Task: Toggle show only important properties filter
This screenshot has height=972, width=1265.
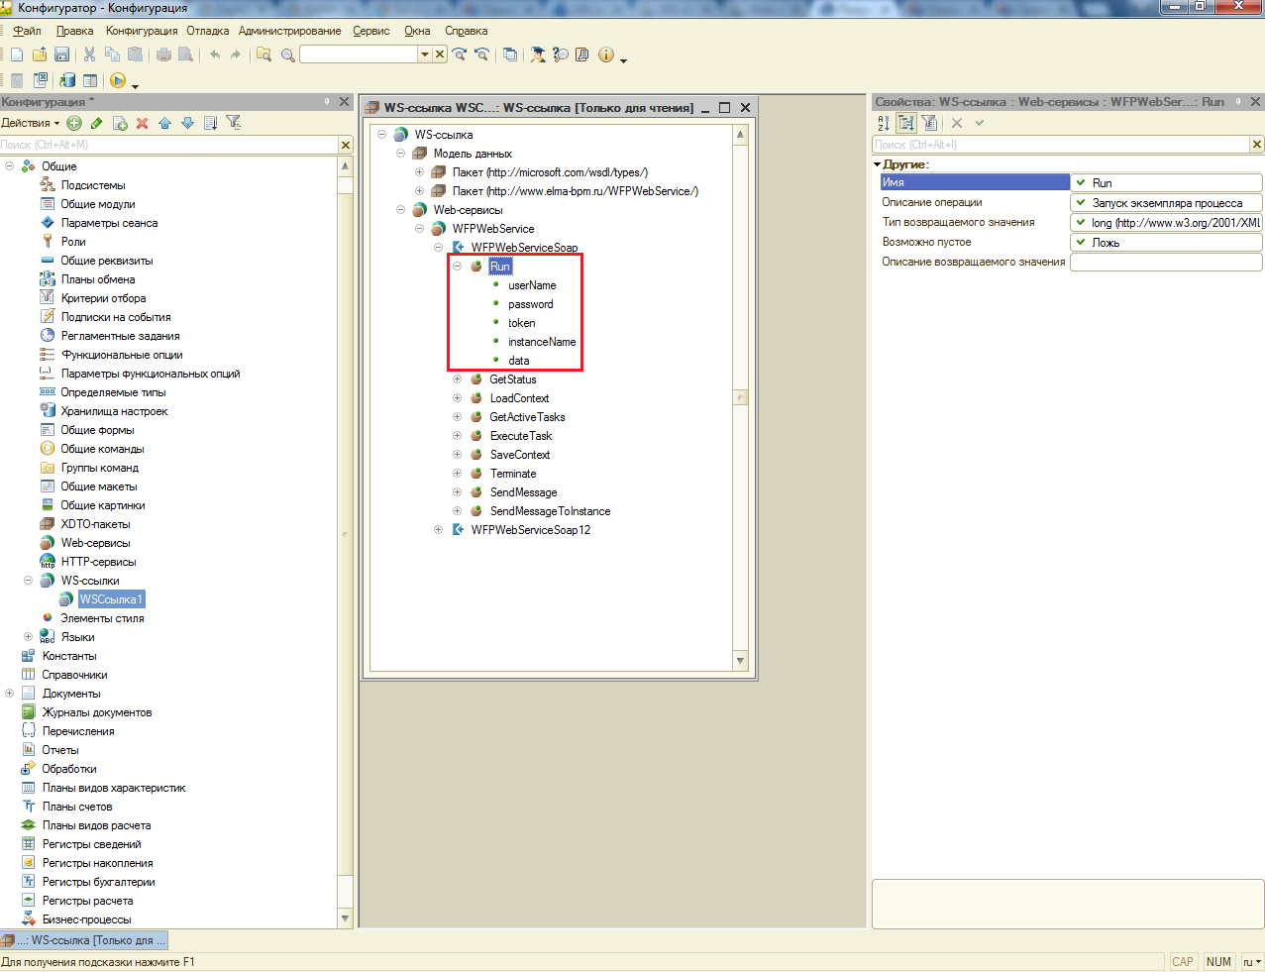Action: pos(929,123)
